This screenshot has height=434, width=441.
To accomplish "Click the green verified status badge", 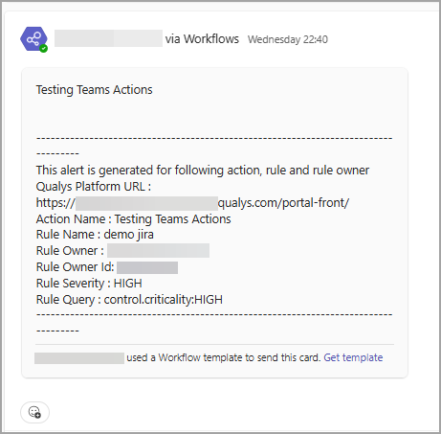I will (x=44, y=49).
